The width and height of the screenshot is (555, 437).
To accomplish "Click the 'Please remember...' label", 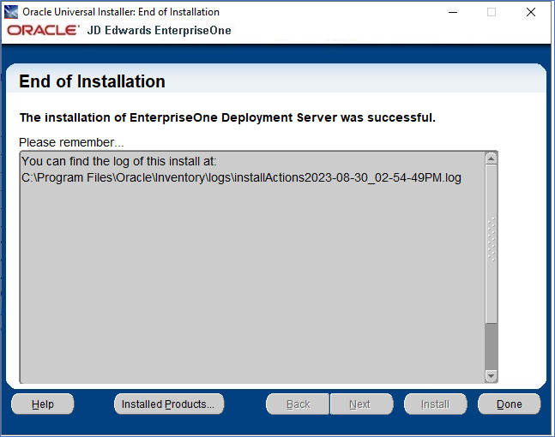I will point(71,142).
